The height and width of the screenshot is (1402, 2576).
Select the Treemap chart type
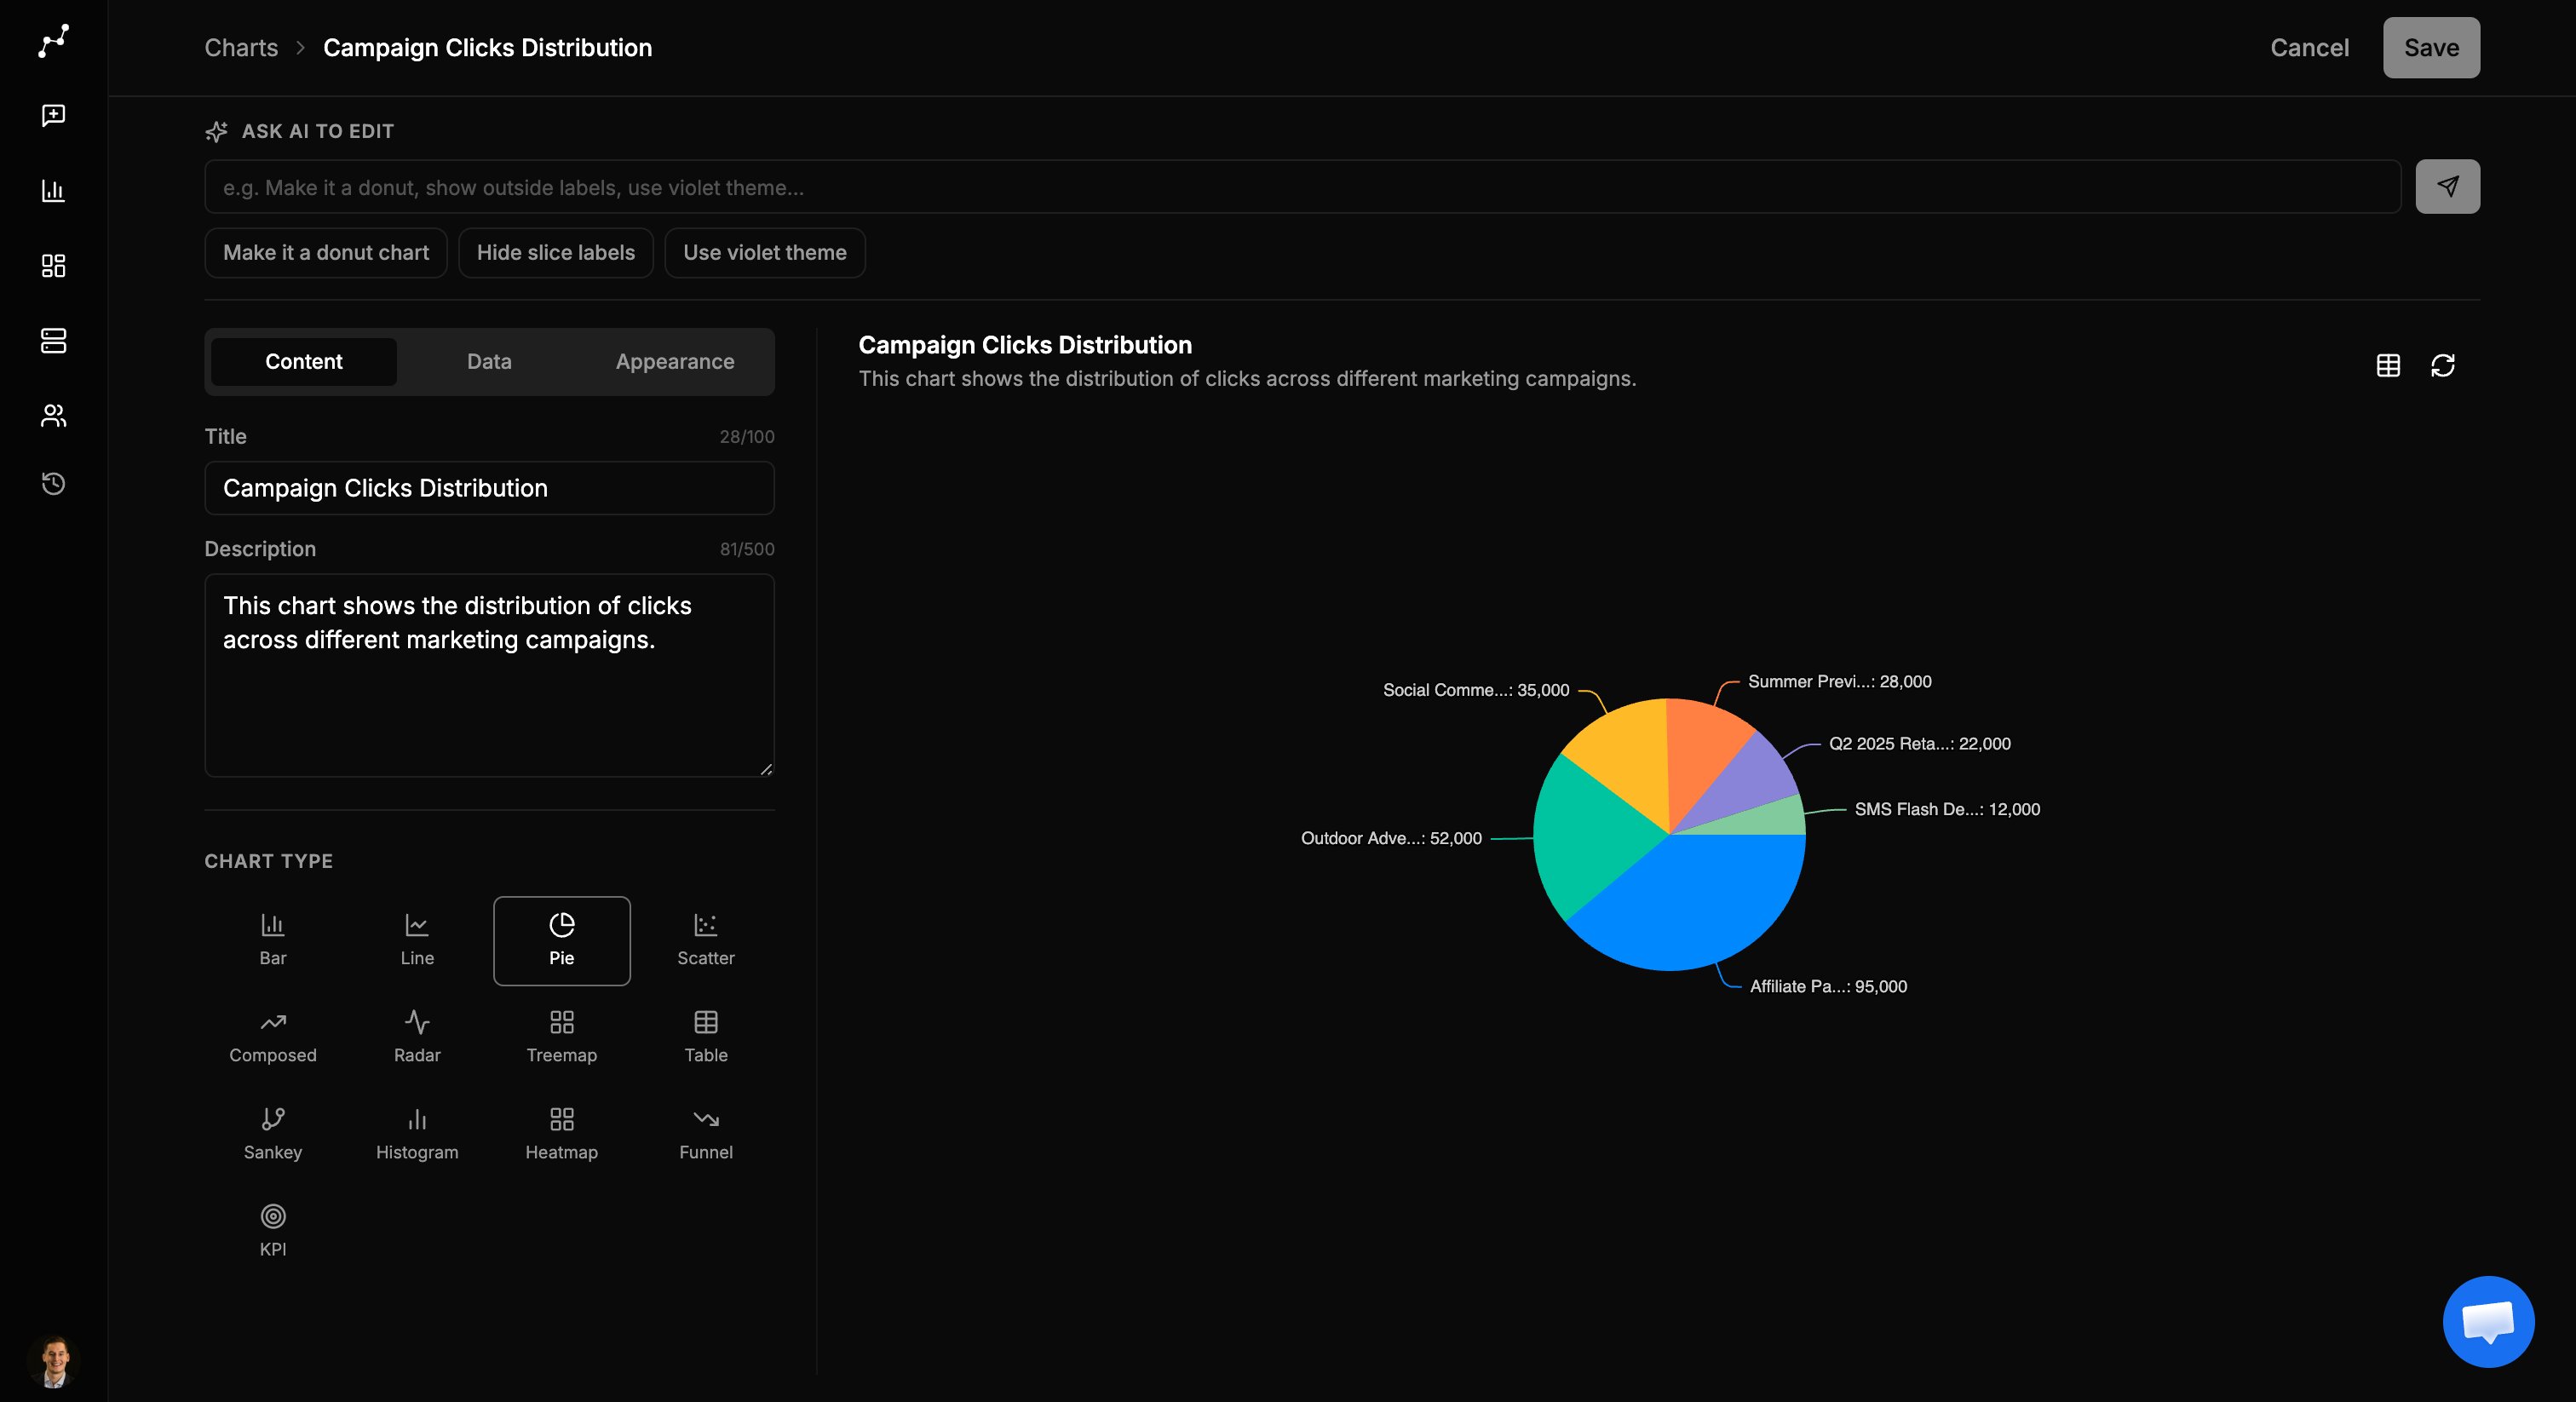tap(562, 1037)
